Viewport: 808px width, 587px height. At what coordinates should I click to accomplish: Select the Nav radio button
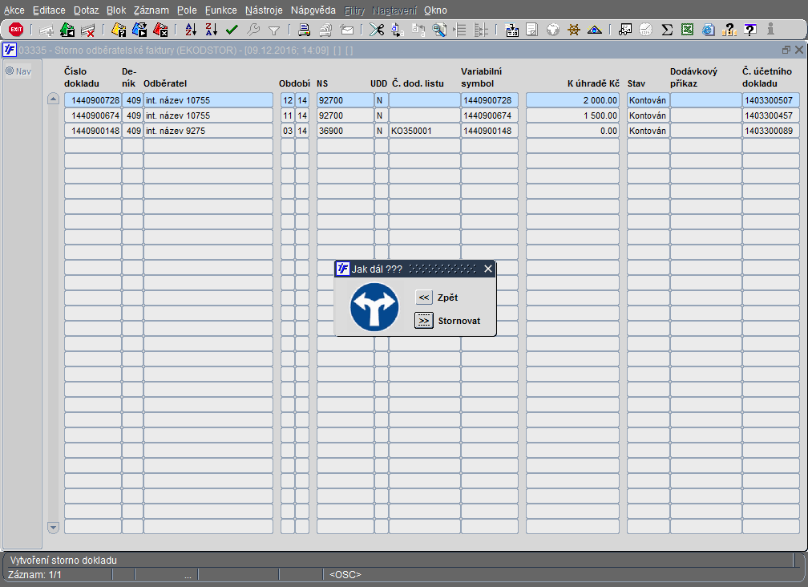10,71
